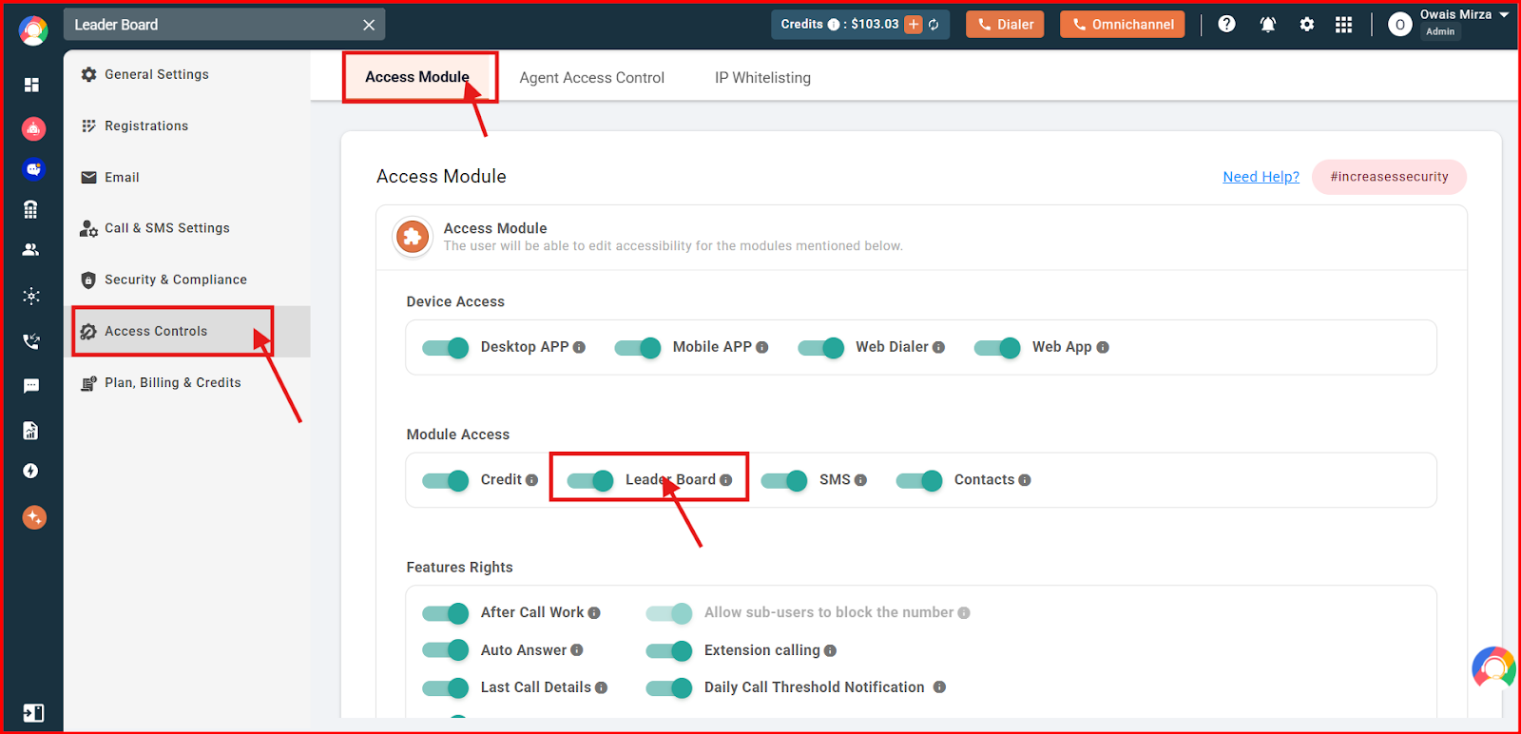Click info icon next to SMS
Screen dimensions: 1521x734
pos(860,480)
